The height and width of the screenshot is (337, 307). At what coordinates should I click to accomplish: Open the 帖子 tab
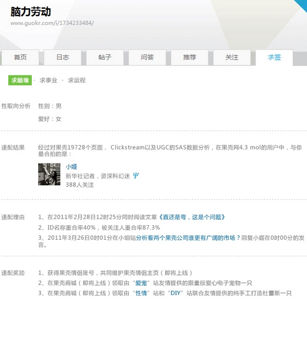105,57
